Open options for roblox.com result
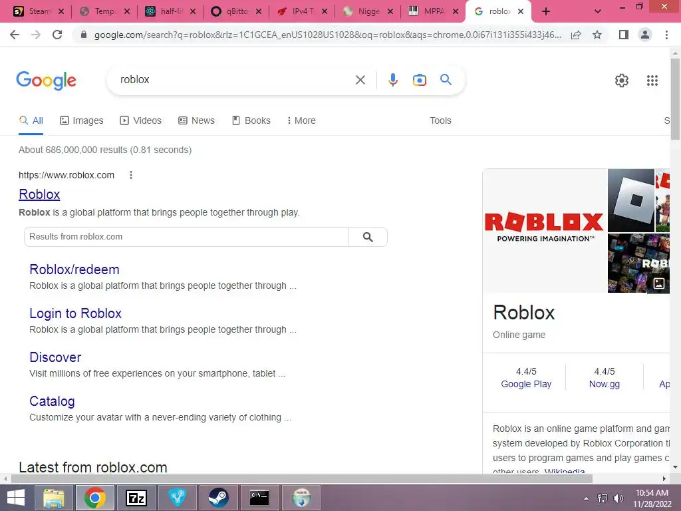 point(131,175)
